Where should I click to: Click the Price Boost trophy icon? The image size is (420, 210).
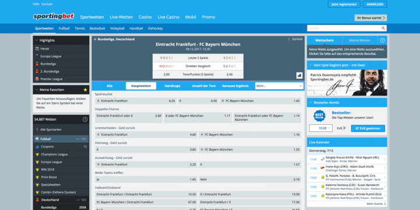tap(37, 177)
